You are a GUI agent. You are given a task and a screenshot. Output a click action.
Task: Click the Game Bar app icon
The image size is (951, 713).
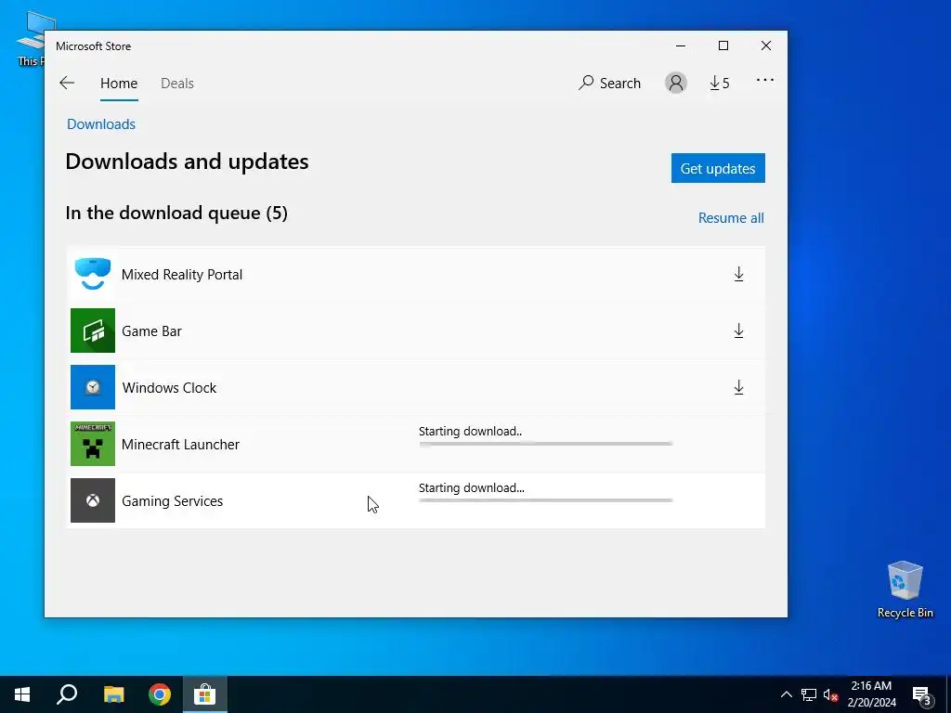(93, 331)
